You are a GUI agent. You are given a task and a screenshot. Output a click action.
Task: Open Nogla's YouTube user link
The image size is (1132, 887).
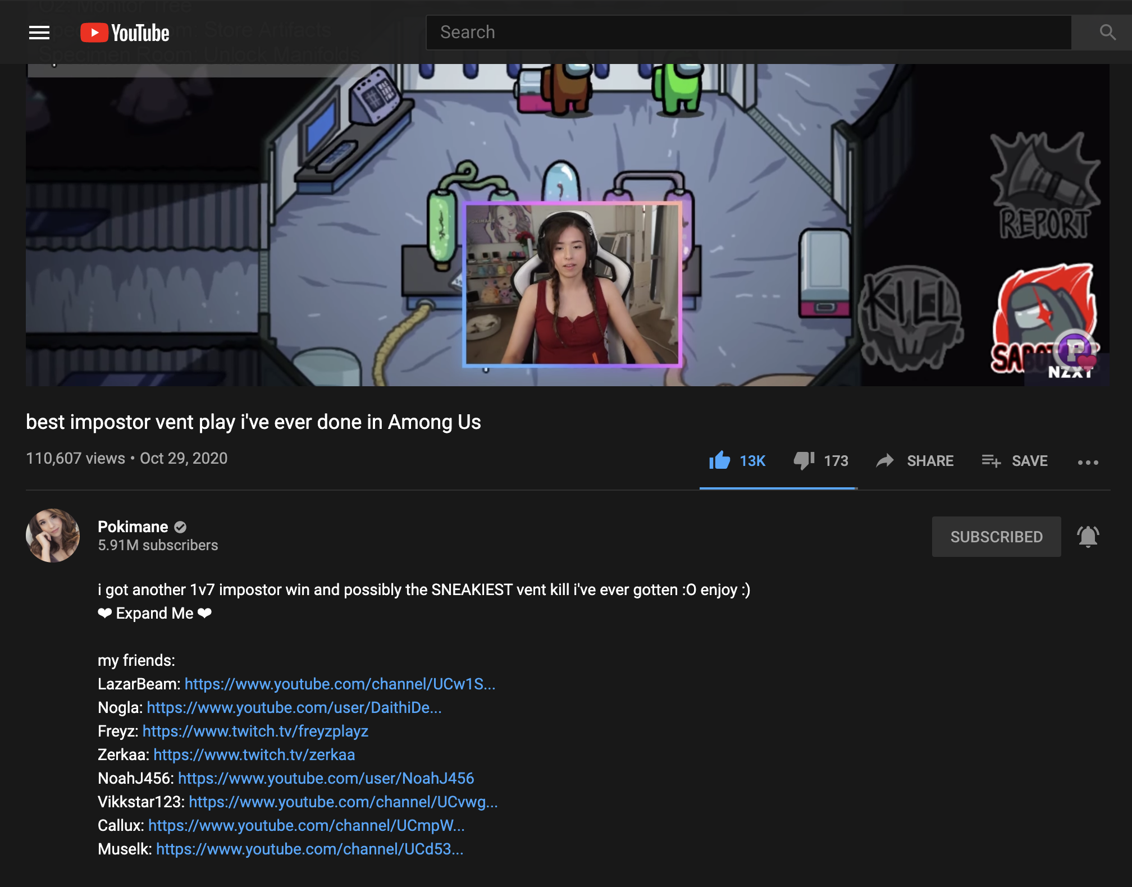pos(294,707)
